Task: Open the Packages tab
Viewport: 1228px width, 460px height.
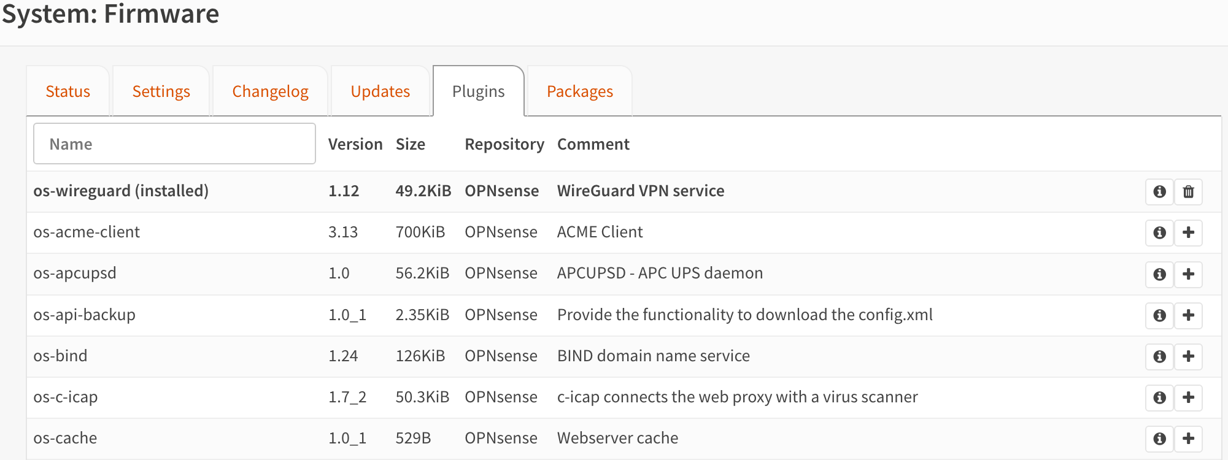Action: point(579,91)
